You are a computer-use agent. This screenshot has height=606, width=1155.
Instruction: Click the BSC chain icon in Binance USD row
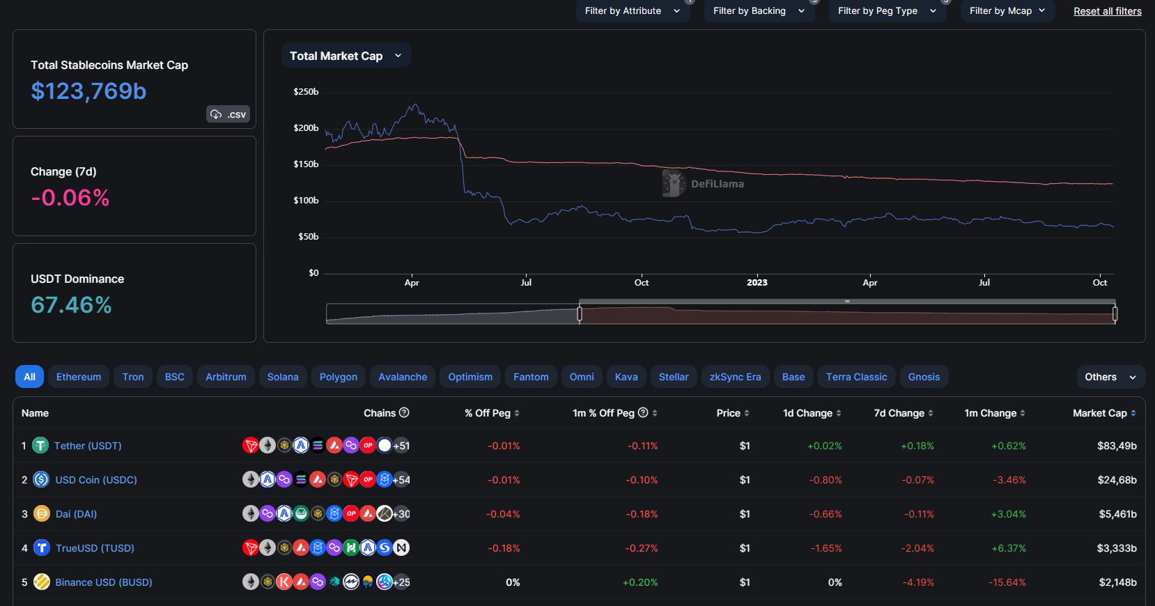(x=268, y=582)
